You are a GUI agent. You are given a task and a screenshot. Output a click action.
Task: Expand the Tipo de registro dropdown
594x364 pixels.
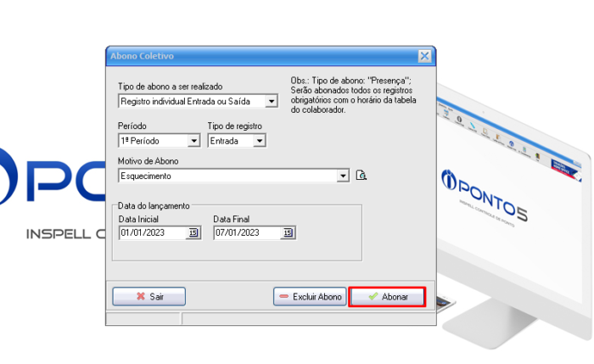click(x=260, y=141)
